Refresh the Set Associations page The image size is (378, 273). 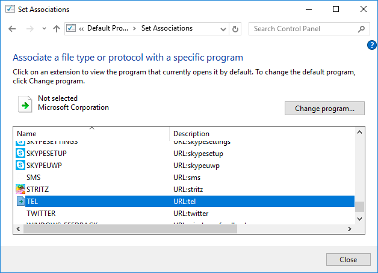point(235,29)
